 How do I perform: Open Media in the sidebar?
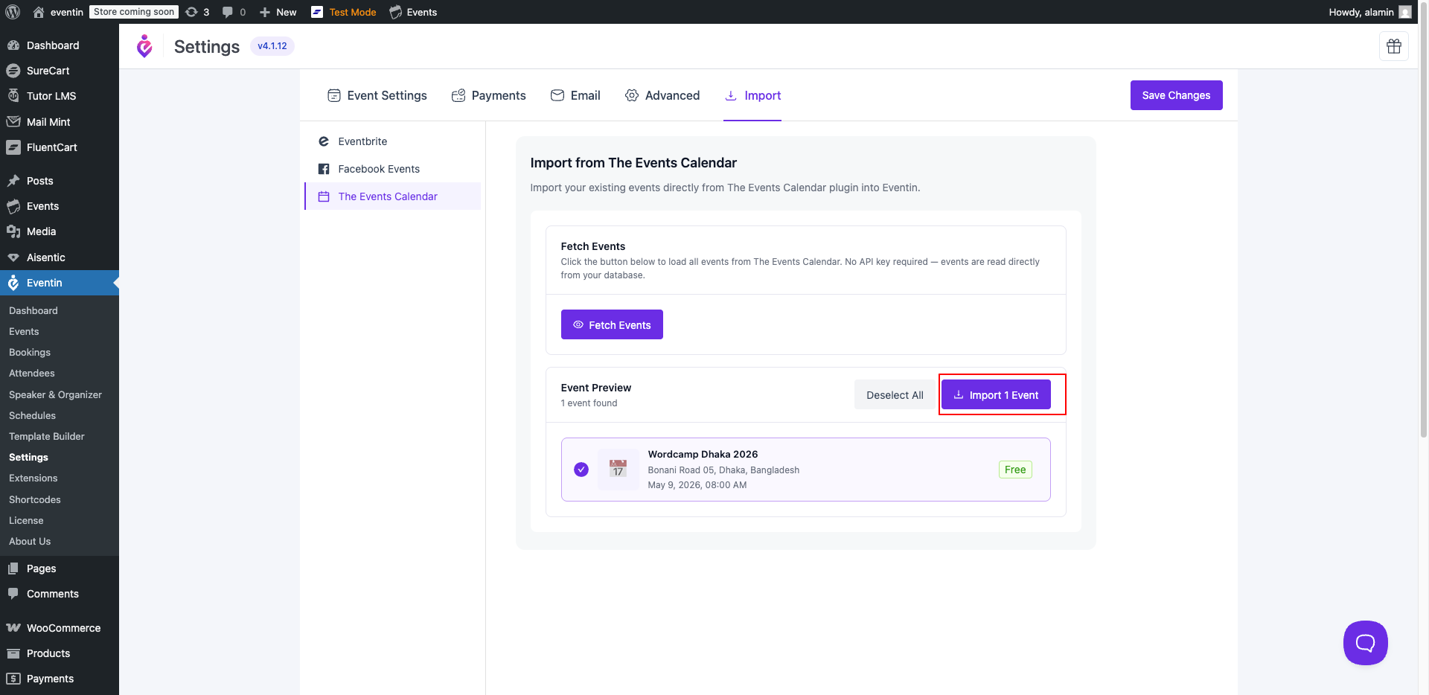click(x=60, y=231)
